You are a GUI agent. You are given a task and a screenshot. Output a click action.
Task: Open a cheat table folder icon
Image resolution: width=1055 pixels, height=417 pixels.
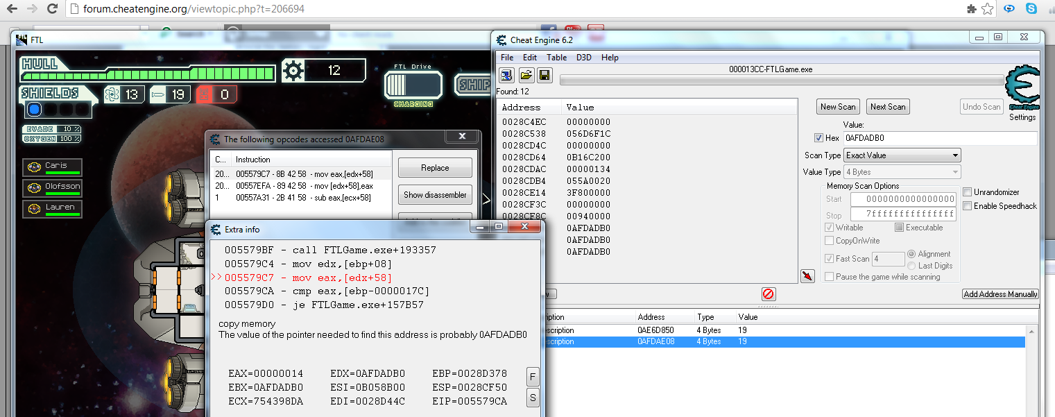(526, 75)
